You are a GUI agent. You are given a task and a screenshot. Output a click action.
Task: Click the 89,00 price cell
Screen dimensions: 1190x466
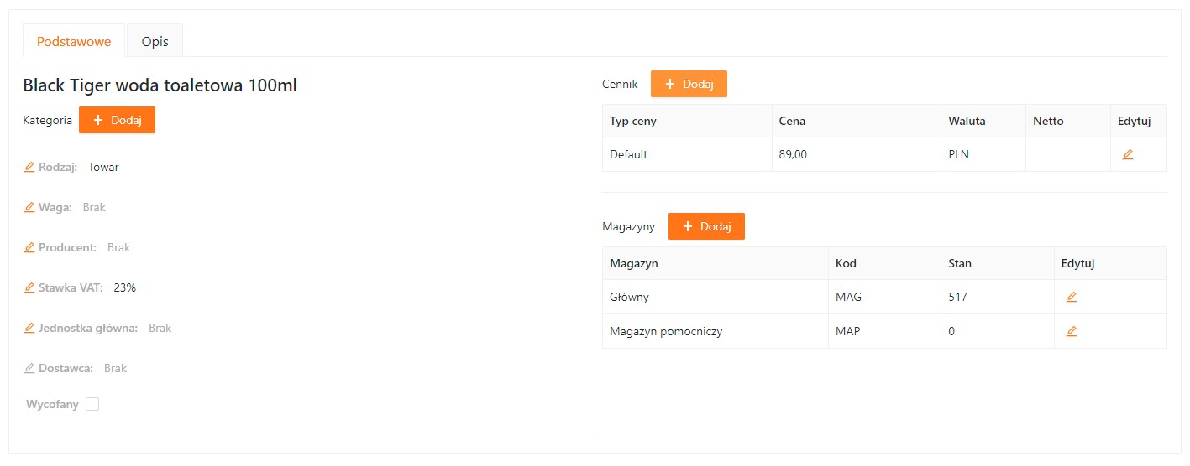click(793, 154)
